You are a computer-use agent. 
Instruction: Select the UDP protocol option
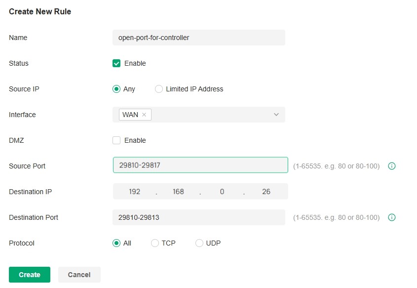[199, 243]
